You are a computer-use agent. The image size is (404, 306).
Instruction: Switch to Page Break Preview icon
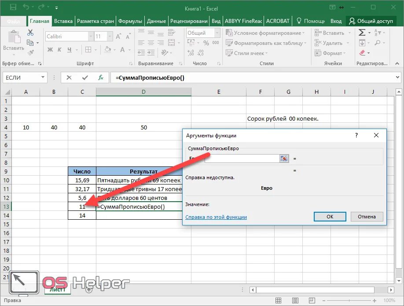click(312, 300)
